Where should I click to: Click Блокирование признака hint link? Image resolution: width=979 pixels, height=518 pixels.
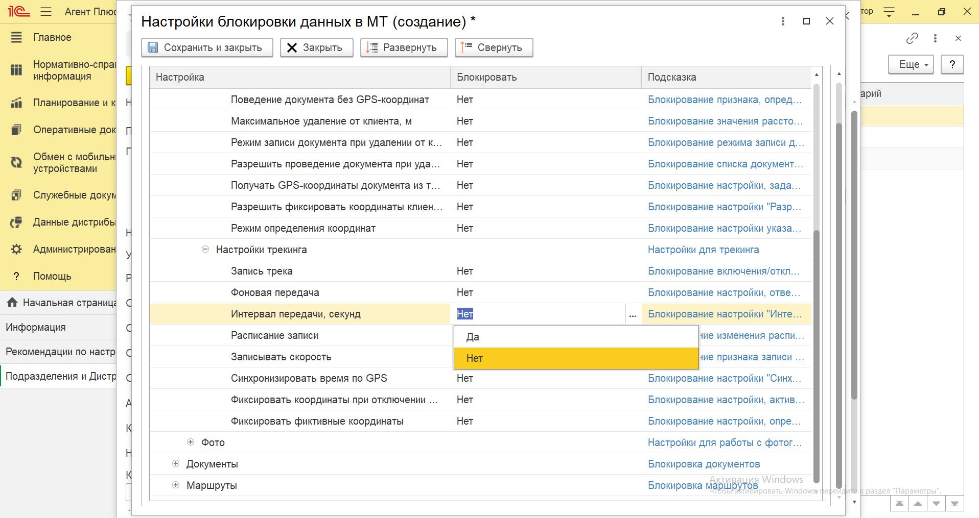(x=725, y=100)
